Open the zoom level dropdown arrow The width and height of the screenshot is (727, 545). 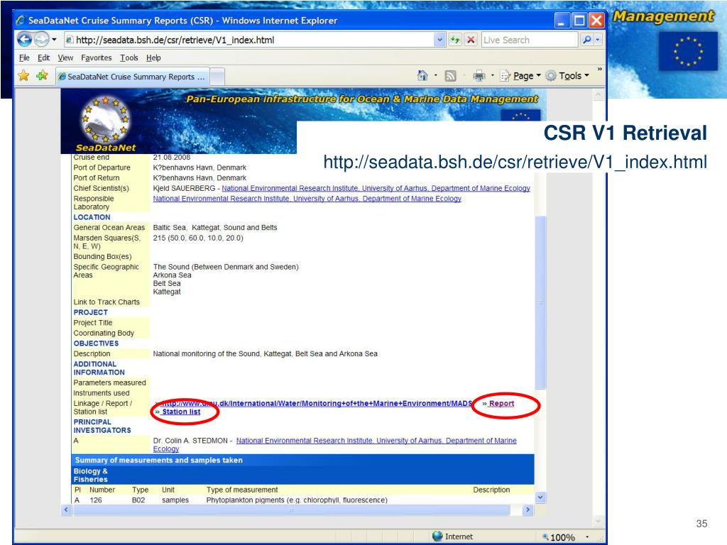[587, 536]
